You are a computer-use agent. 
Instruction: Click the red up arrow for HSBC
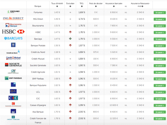(x=70, y=32)
